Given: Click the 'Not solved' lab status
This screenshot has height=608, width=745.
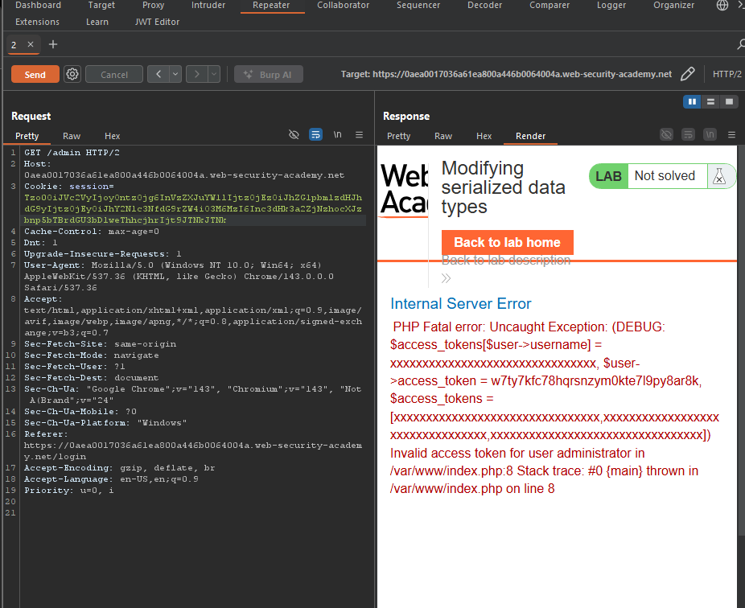Looking at the screenshot, I should coord(665,176).
